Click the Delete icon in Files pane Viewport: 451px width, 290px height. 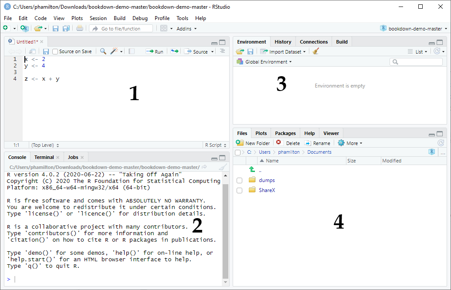pyautogui.click(x=279, y=143)
